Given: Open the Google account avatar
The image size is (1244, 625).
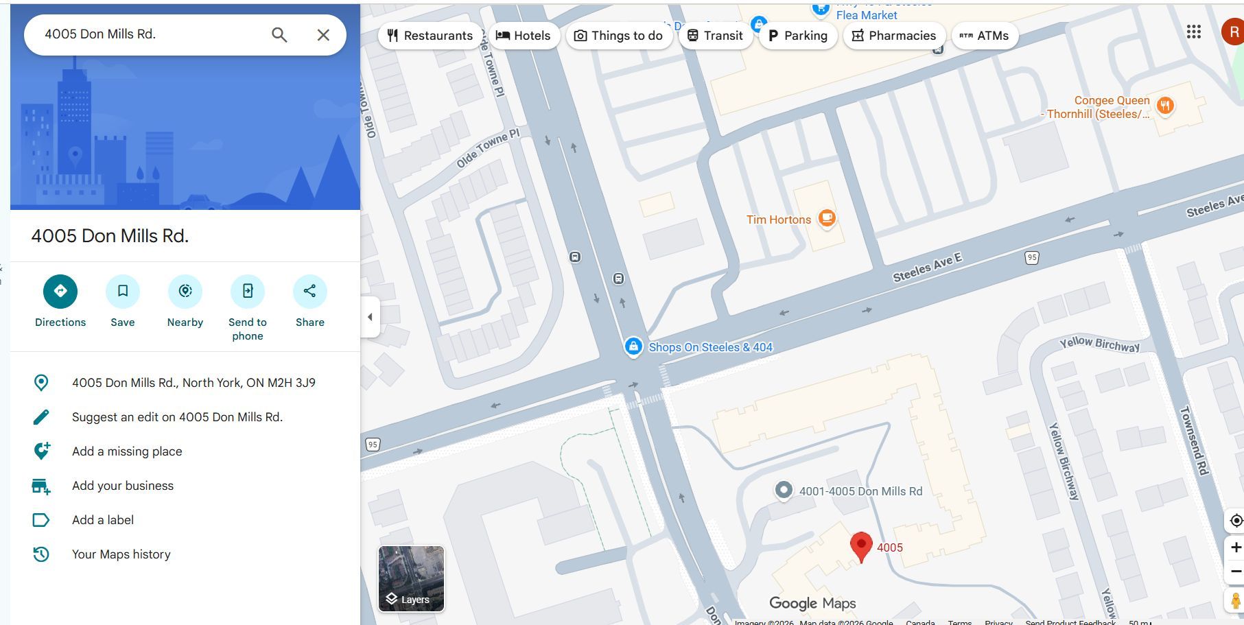Looking at the screenshot, I should pos(1234,32).
